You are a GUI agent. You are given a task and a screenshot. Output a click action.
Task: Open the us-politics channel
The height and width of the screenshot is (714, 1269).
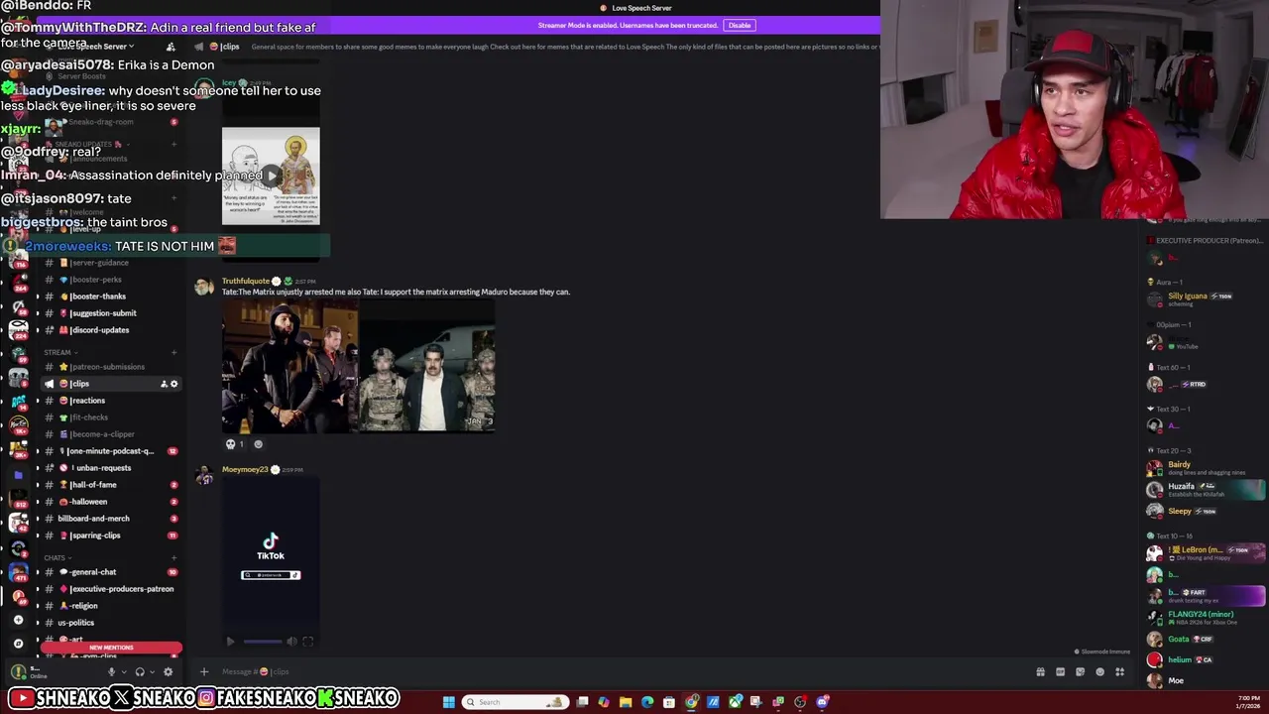click(109, 623)
